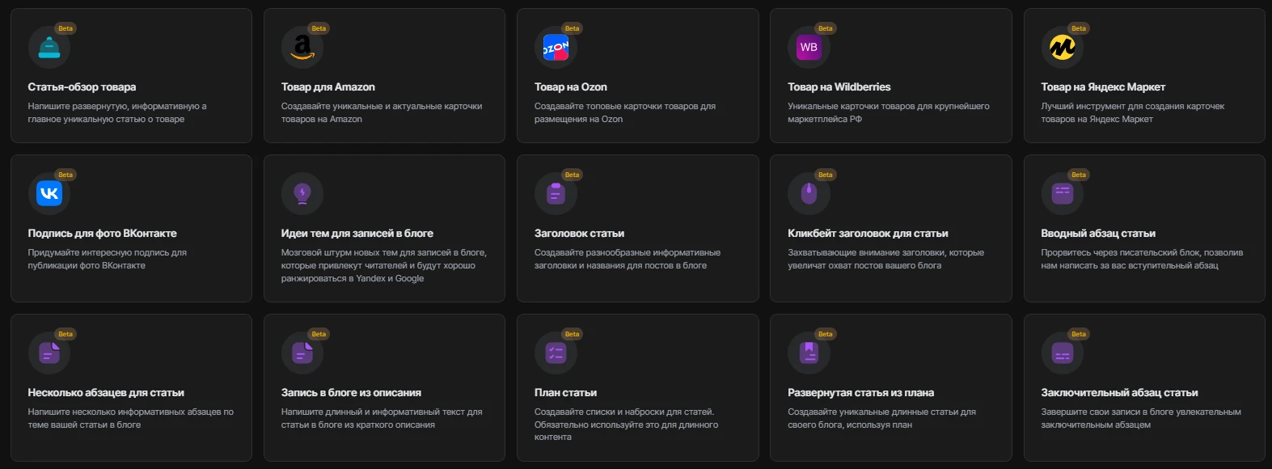Click the Товар на Яндекс Маркет description text

coord(1132,112)
